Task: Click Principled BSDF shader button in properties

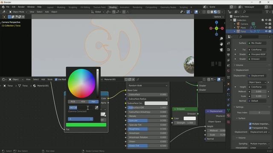Action: tap(257, 54)
